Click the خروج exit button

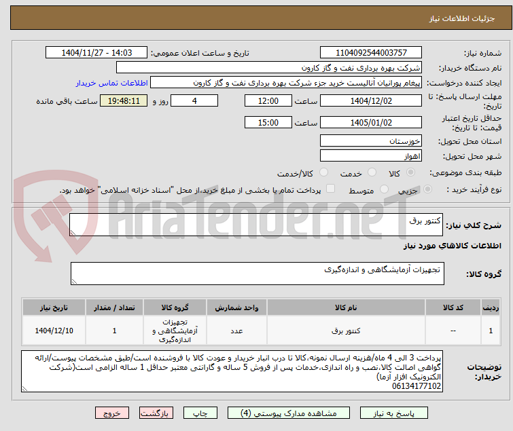coord(112,413)
